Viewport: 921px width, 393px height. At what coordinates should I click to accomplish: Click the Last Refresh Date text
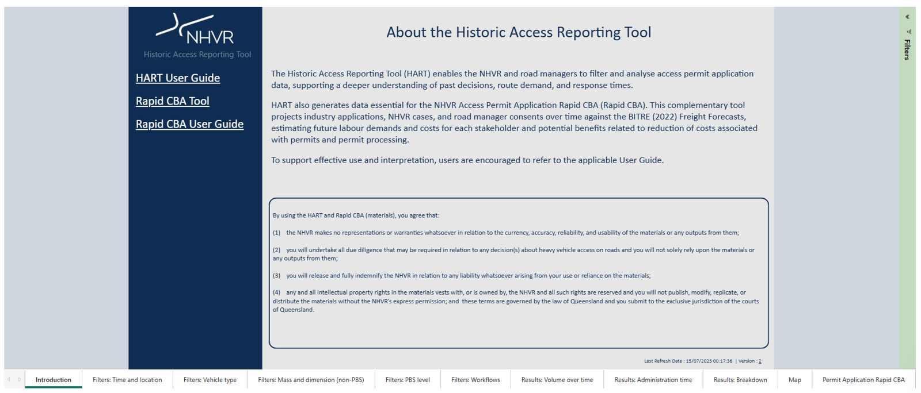(688, 361)
